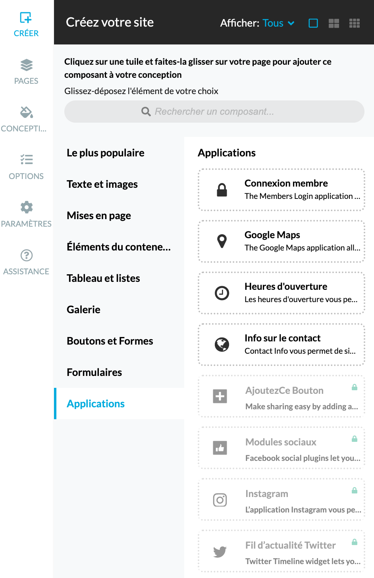The width and height of the screenshot is (374, 578).
Task: Focus the Rechercher un composant search field
Action: (x=214, y=112)
